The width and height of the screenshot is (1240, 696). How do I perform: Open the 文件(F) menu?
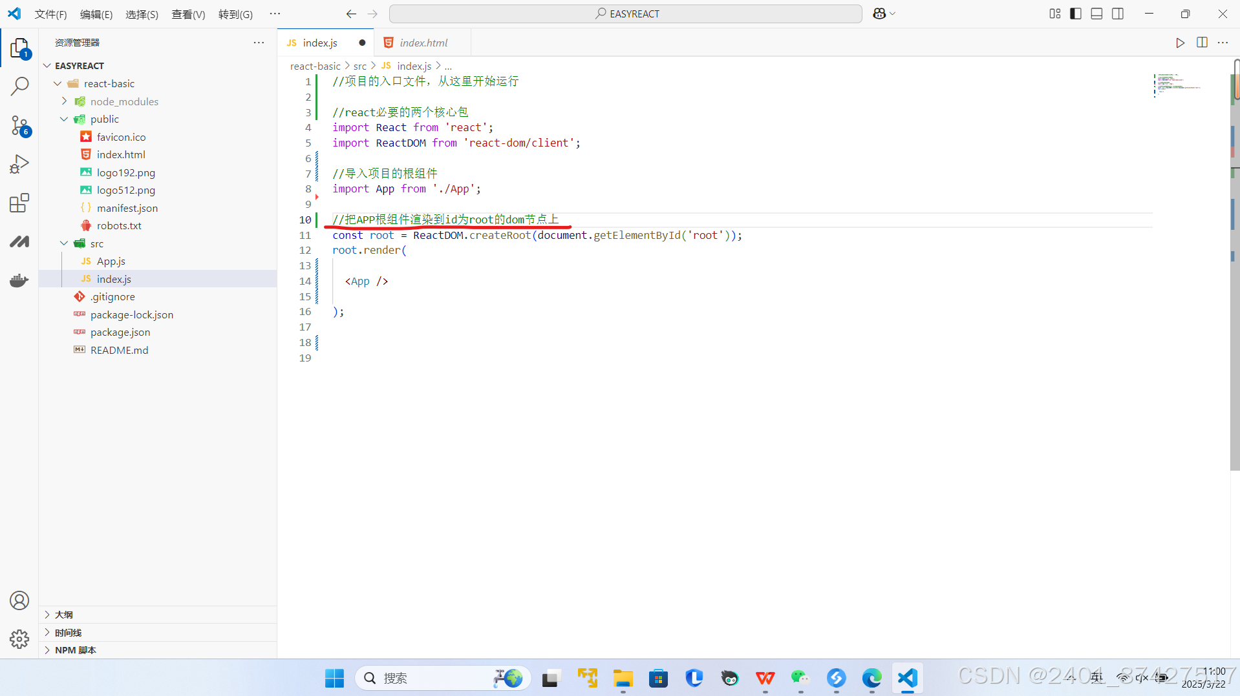point(50,14)
